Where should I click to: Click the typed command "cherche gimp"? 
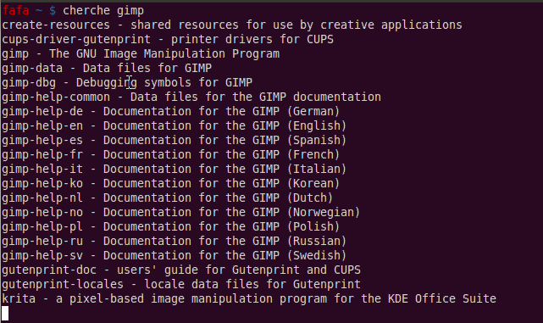coord(103,11)
